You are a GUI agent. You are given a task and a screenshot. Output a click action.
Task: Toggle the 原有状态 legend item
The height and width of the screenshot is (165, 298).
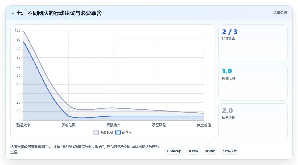[103, 132]
